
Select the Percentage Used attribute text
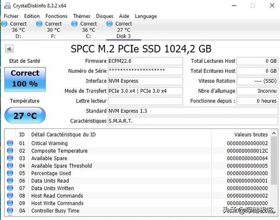(51, 173)
